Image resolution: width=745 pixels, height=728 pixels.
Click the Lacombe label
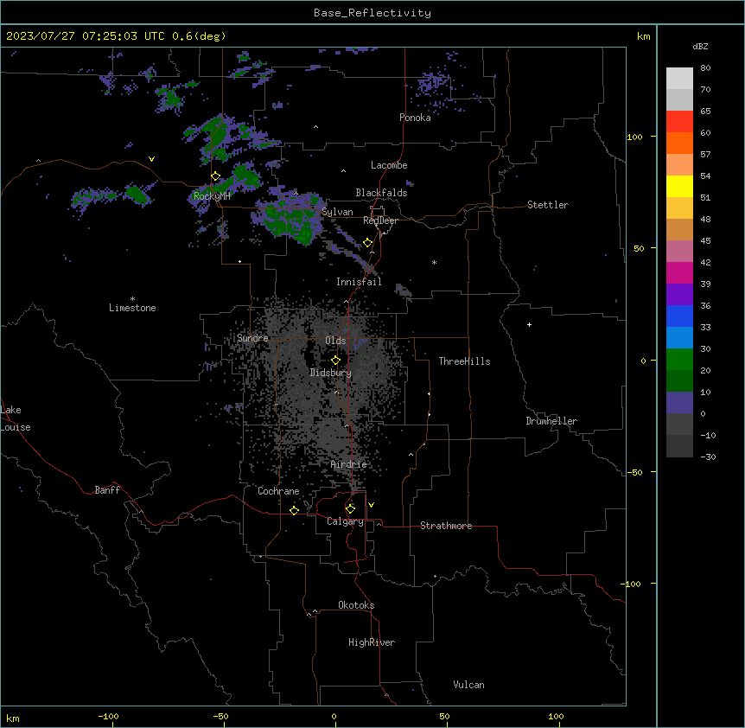pyautogui.click(x=389, y=165)
